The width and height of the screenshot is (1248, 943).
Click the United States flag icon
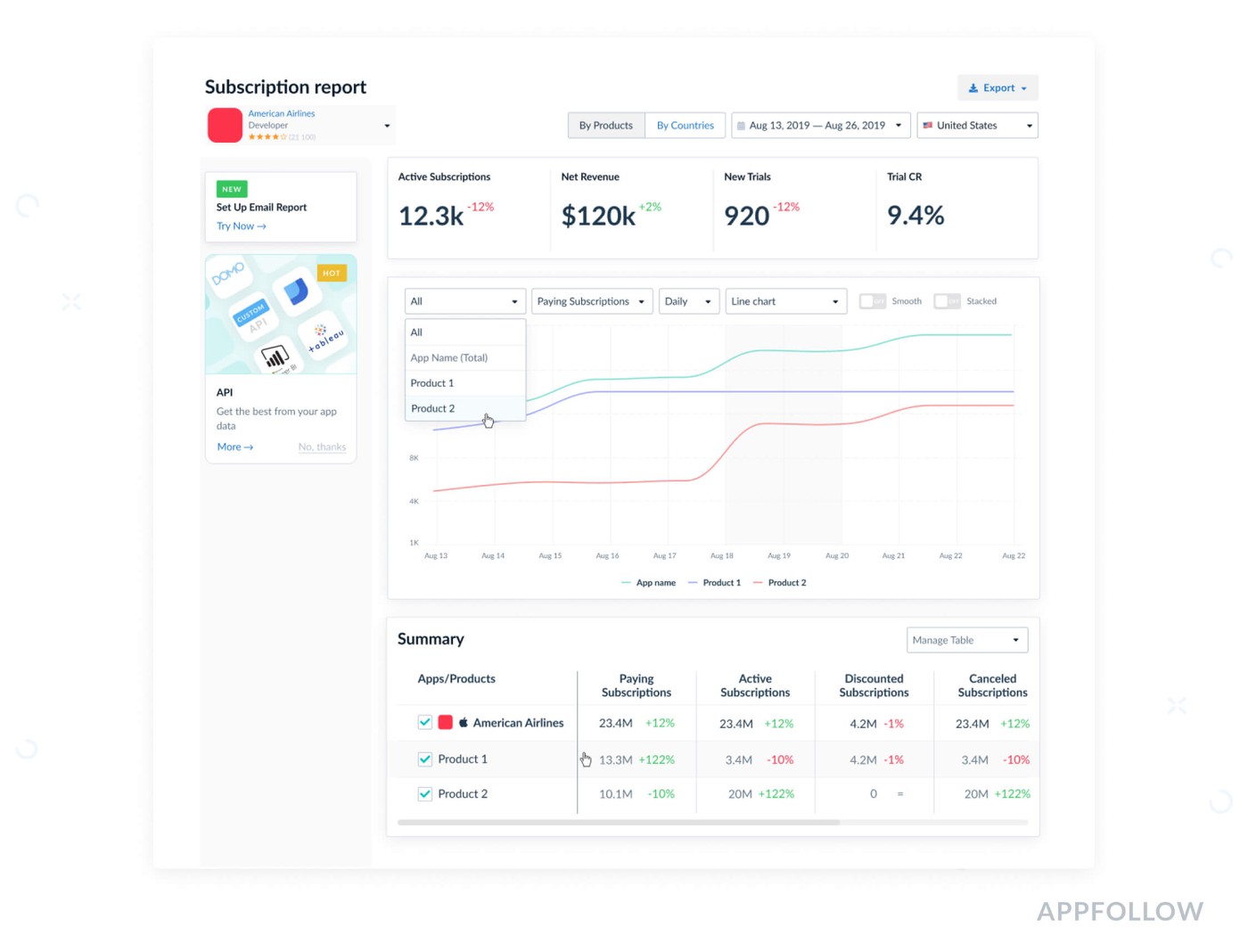[927, 126]
